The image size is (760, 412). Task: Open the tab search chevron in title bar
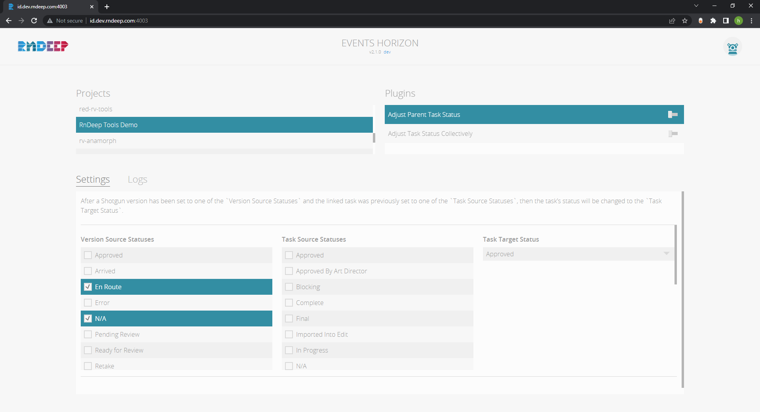pyautogui.click(x=696, y=6)
